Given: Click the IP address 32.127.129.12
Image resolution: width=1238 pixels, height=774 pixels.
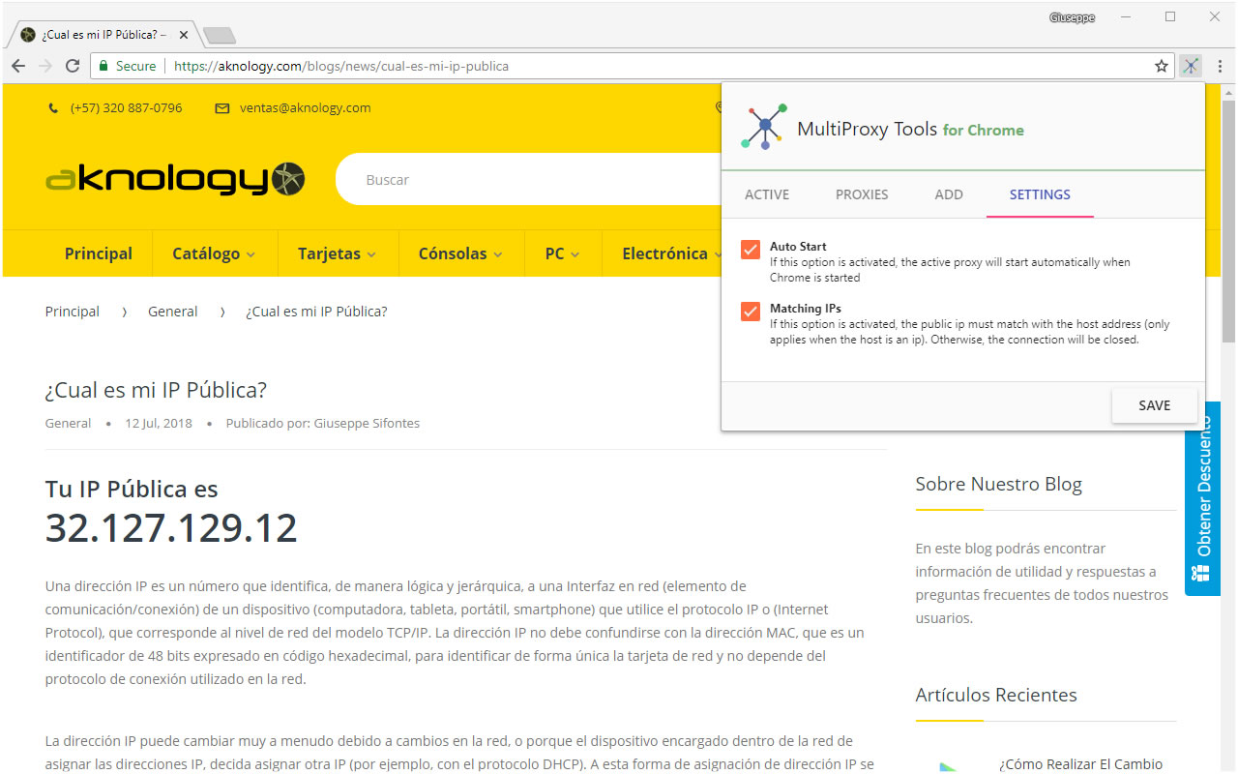Looking at the screenshot, I should (171, 528).
